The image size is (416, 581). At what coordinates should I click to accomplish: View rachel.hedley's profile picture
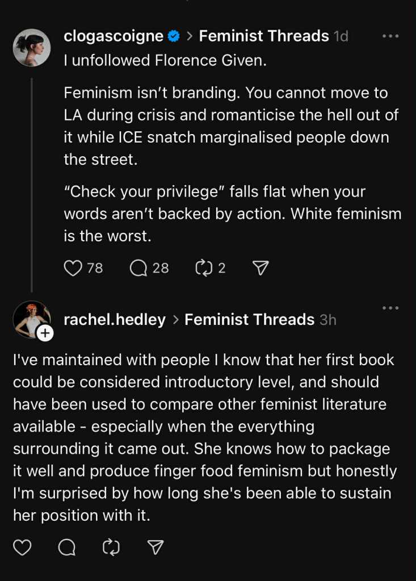point(31,319)
